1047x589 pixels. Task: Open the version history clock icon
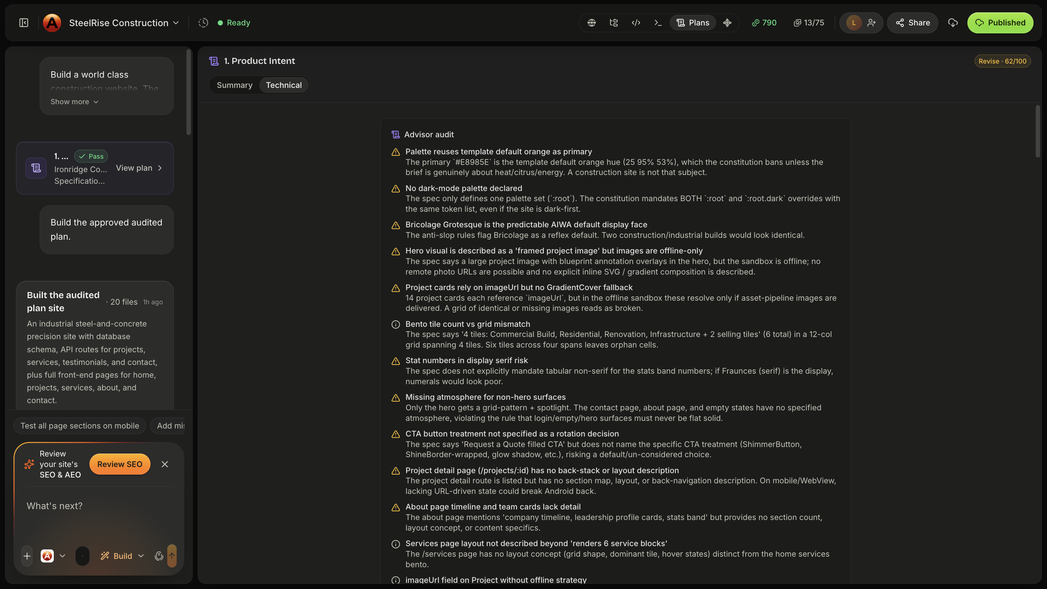(203, 23)
